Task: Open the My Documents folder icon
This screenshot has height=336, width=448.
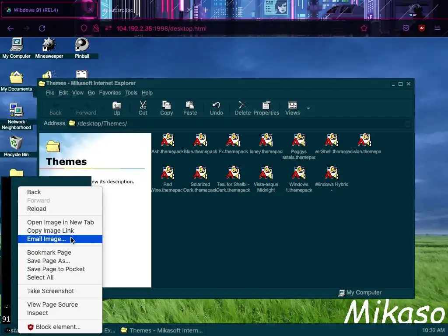Action: click(x=16, y=81)
